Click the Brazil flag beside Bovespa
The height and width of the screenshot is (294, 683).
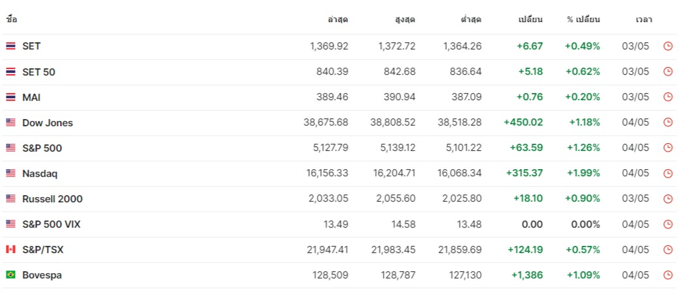pos(10,274)
